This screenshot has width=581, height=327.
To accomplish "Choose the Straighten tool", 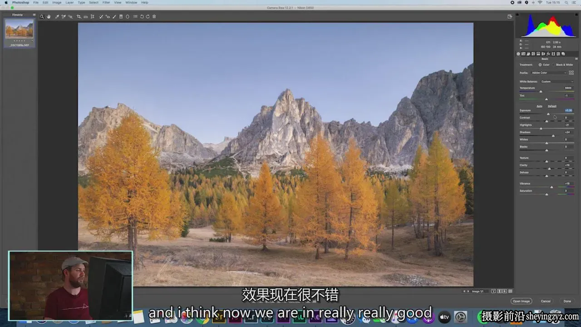I will 85,17.
